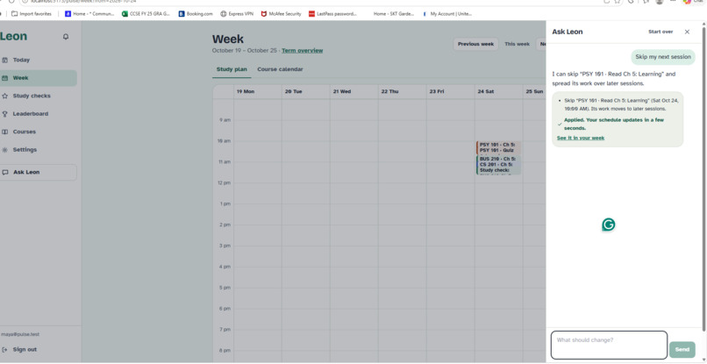Open Term overview link
The width and height of the screenshot is (707, 364).
[x=302, y=51]
